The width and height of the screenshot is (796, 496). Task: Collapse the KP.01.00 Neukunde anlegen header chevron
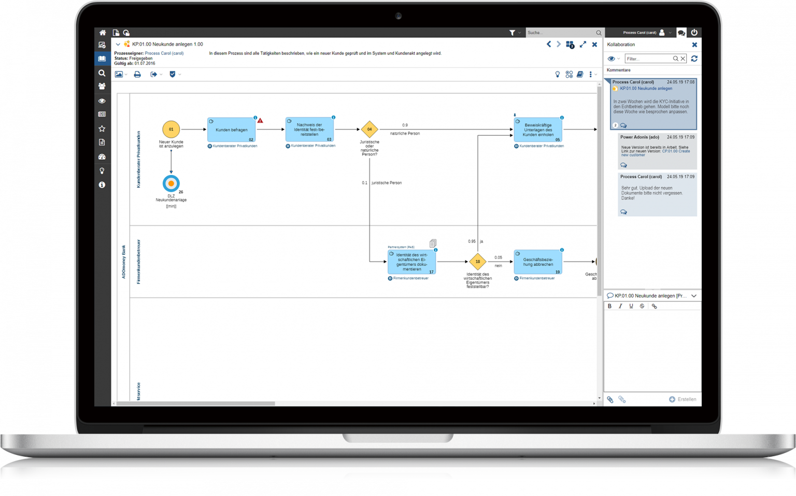(x=118, y=45)
